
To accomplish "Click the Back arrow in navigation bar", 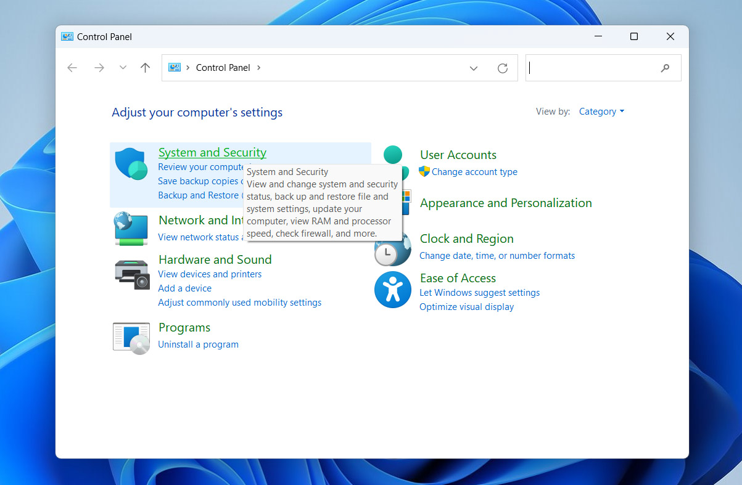I will pos(72,68).
